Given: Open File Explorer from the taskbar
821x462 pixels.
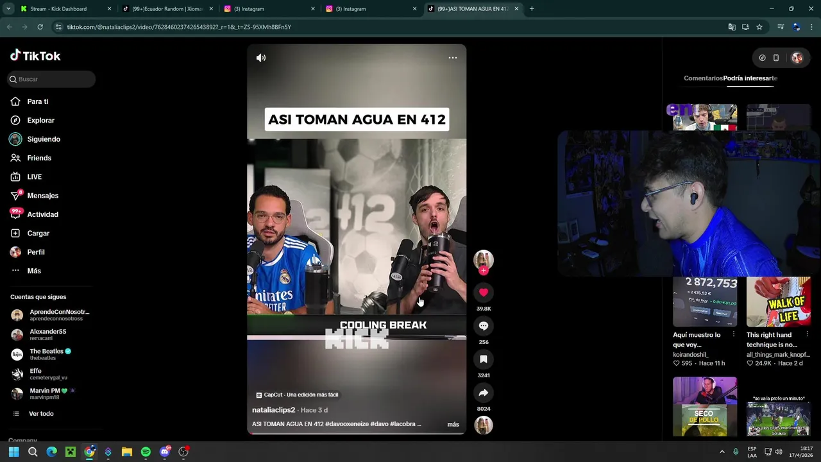Looking at the screenshot, I should pyautogui.click(x=127, y=452).
